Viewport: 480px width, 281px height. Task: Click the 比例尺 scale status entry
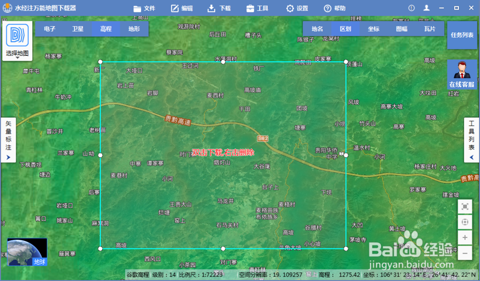201,275
